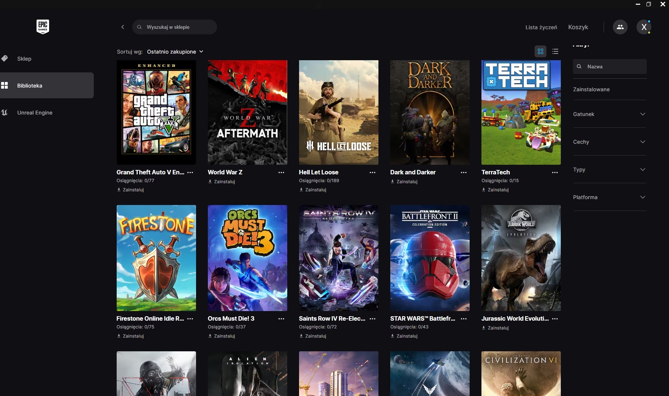Viewport: 669px width, 396px height.
Task: Open options menu for Saints Row IV
Action: pyautogui.click(x=373, y=319)
